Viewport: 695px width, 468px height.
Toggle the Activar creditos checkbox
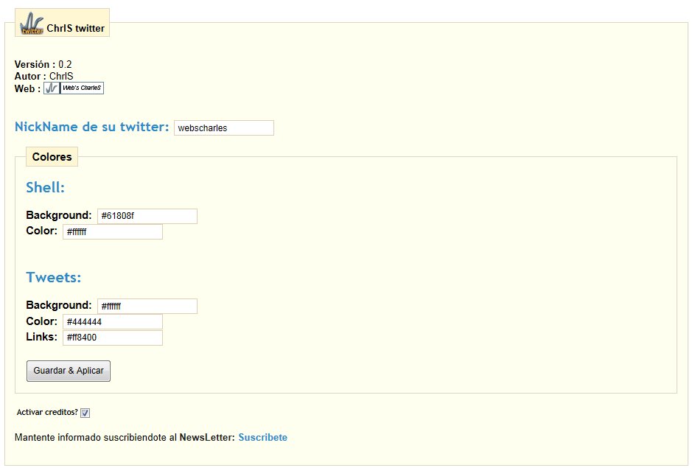pyautogui.click(x=85, y=413)
